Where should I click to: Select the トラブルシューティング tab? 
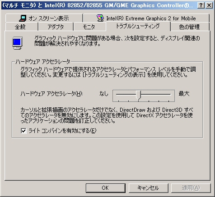coord(138,26)
